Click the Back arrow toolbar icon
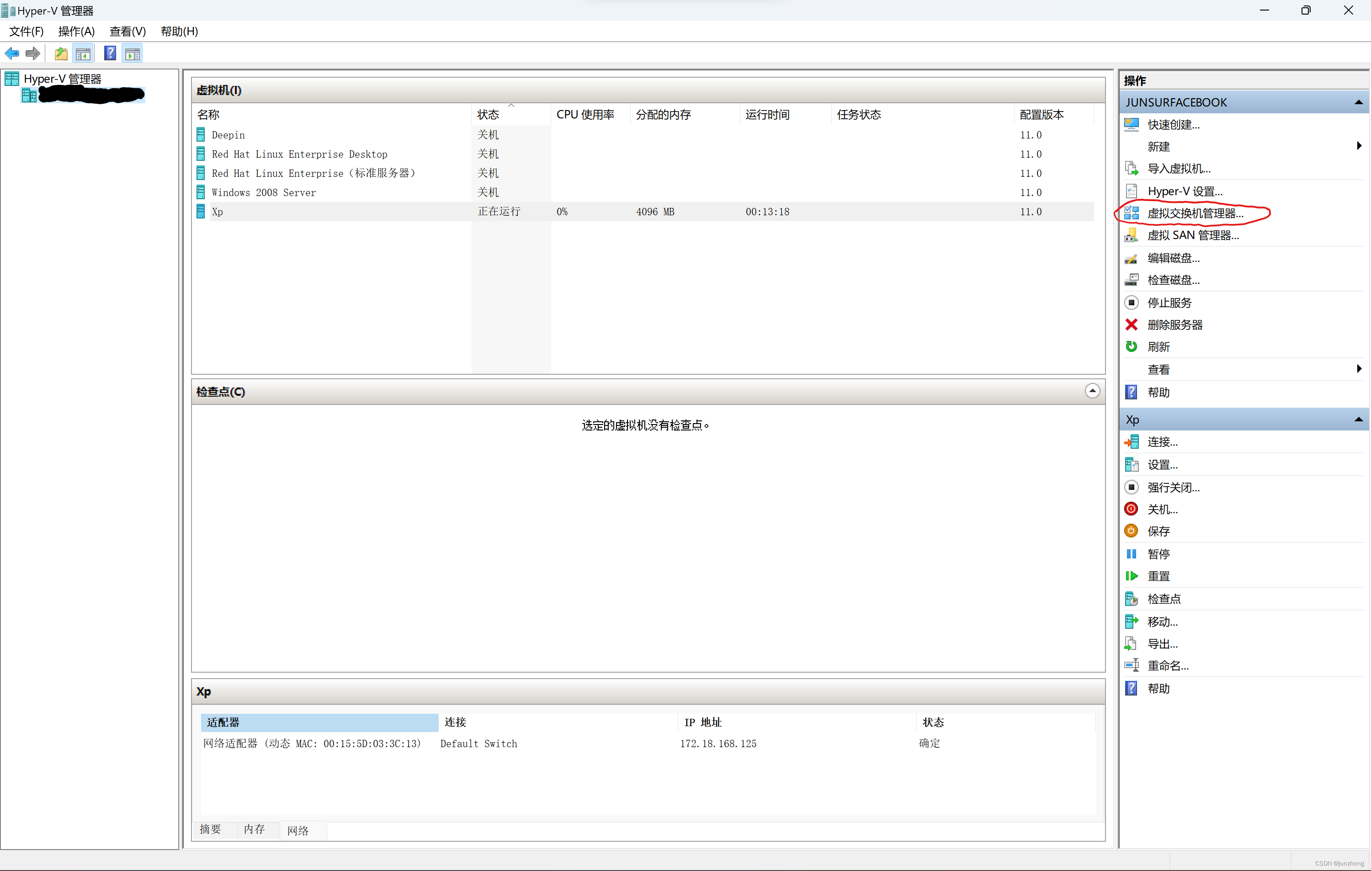Viewport: 1371px width, 871px height. (x=12, y=54)
